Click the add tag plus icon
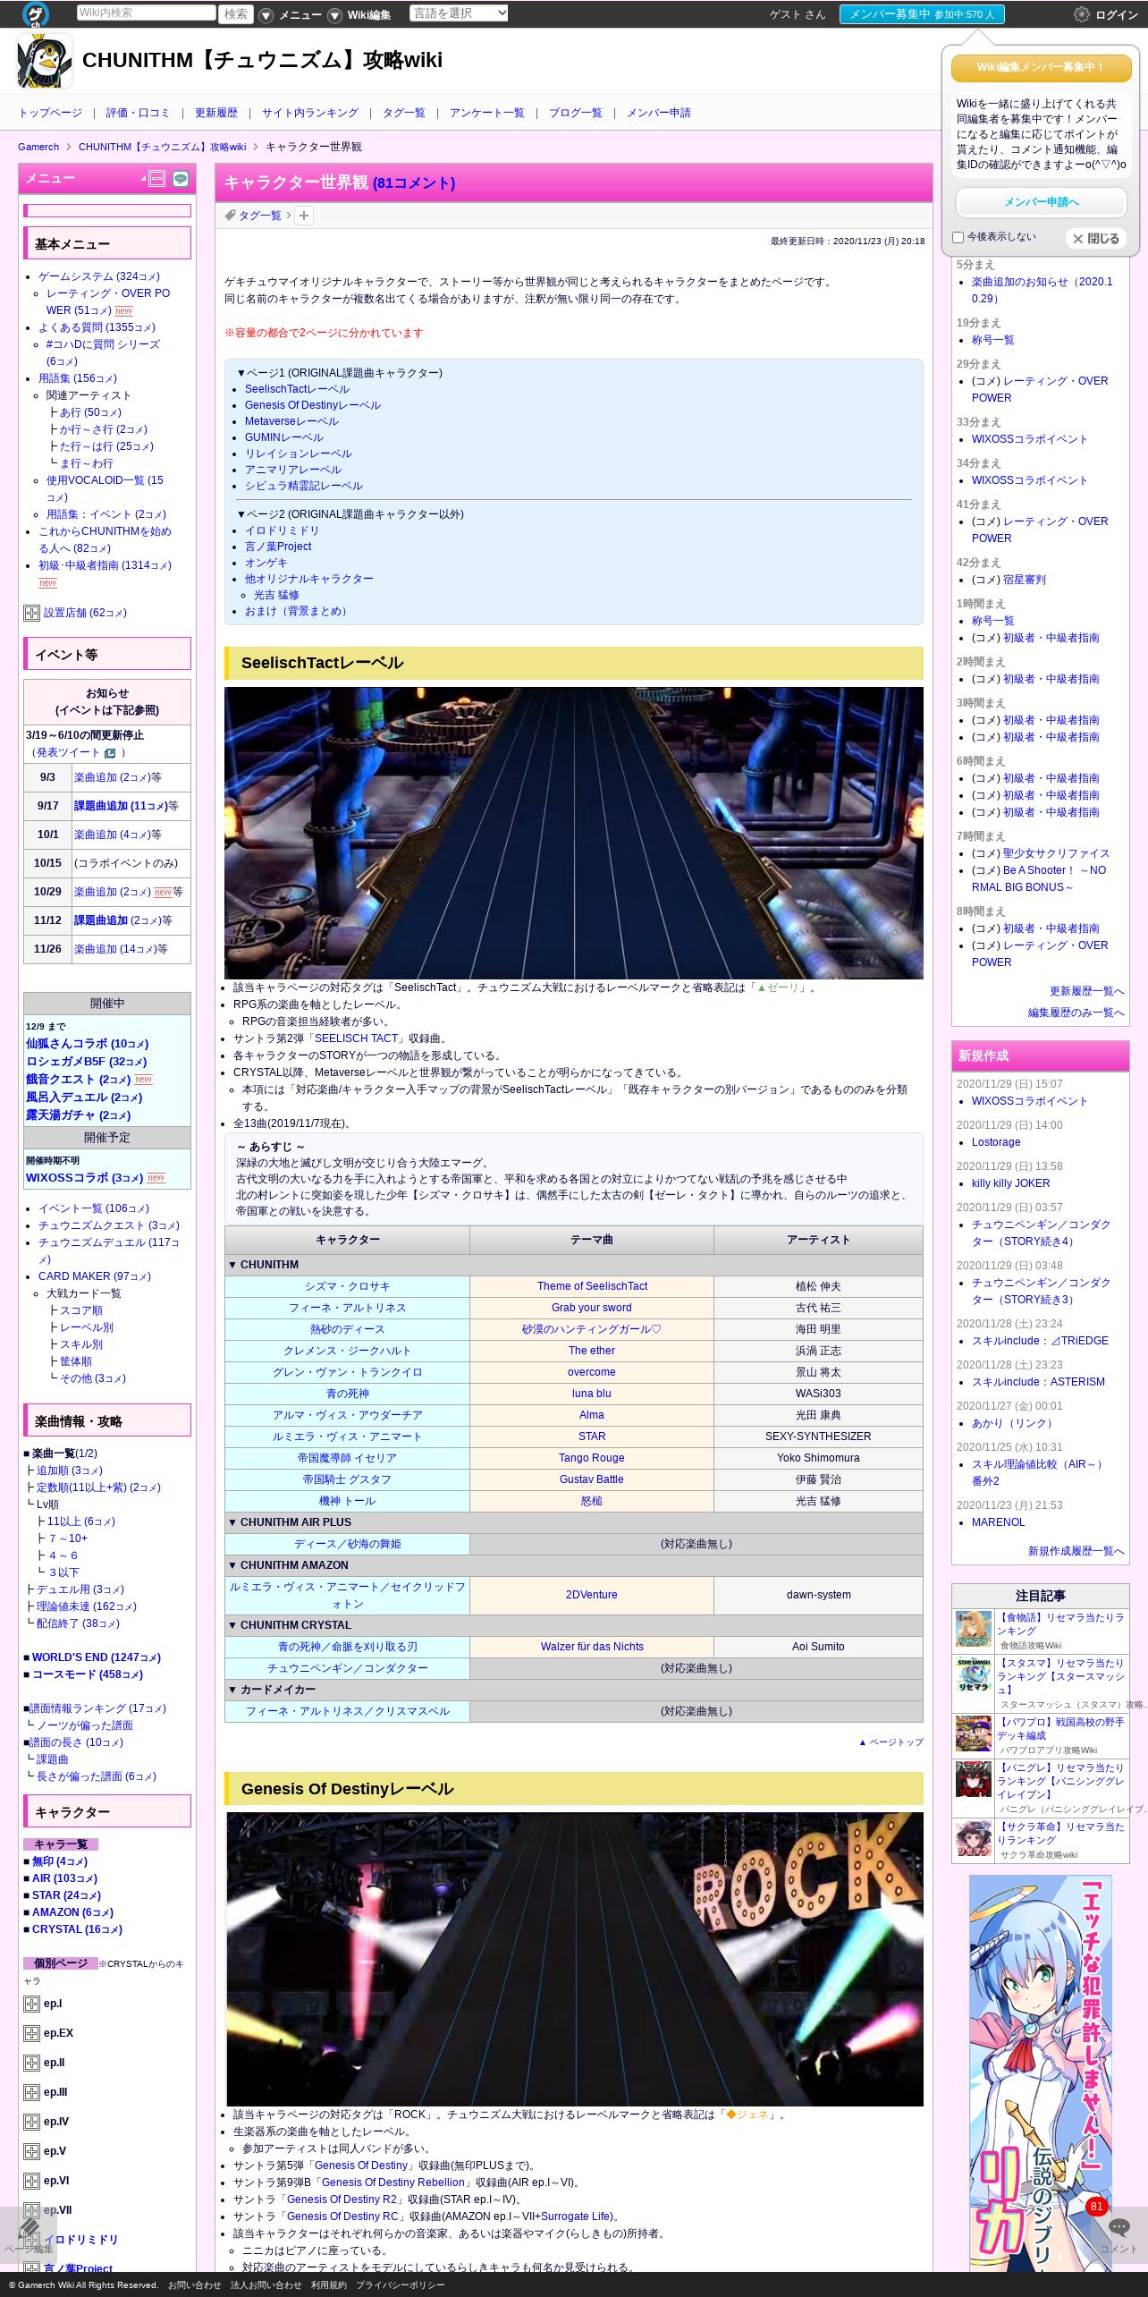The image size is (1148, 2297). [304, 216]
